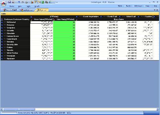
Task: Open the CubePlayer application orb button
Action: coord(4,4)
